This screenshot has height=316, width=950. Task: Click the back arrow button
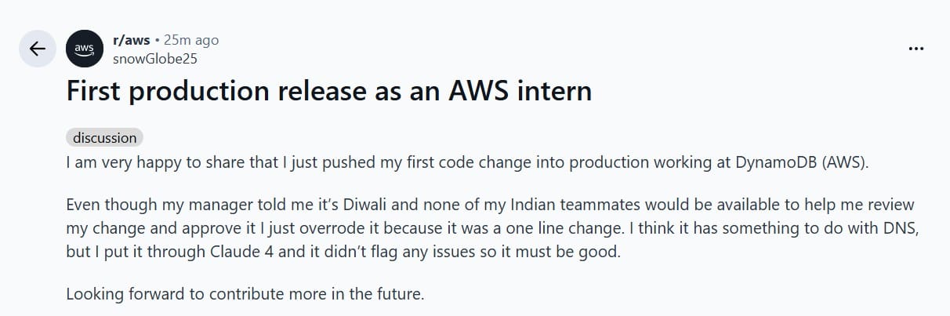(37, 48)
